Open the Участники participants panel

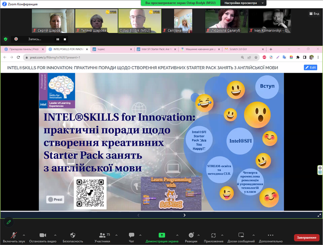point(102,235)
